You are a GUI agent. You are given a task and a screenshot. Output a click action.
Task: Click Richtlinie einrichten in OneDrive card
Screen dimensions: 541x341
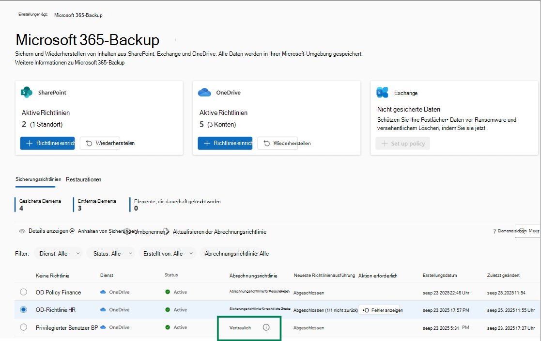click(225, 143)
